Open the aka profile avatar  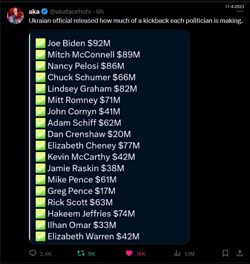click(15, 15)
